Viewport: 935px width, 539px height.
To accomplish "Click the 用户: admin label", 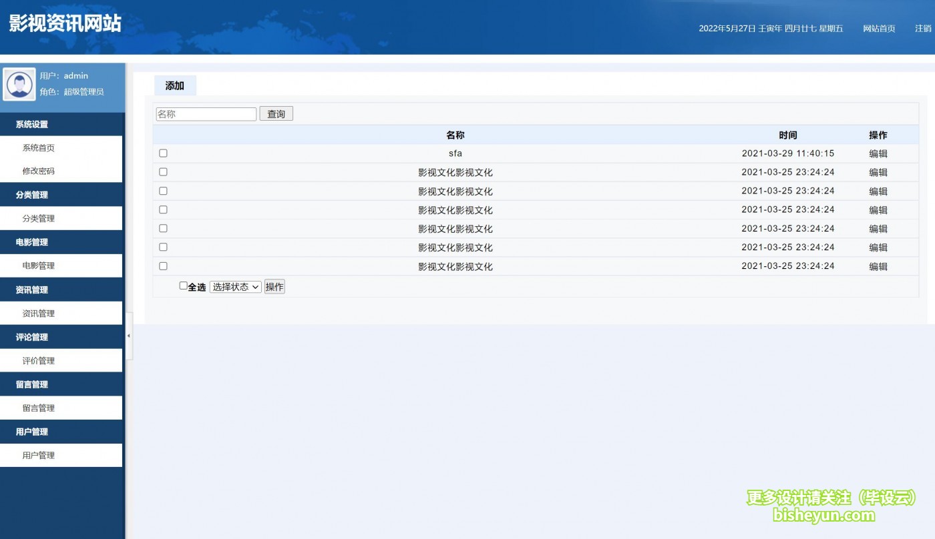I will point(64,75).
